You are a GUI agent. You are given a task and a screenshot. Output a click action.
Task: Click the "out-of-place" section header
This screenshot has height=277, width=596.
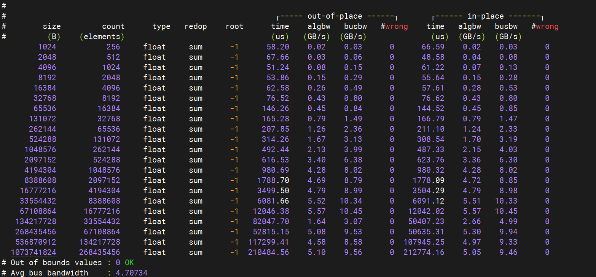click(x=335, y=16)
